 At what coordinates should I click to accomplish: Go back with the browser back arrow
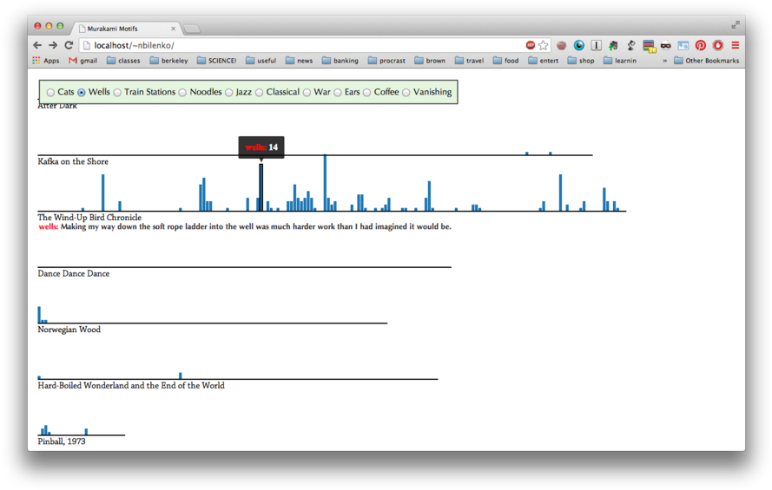point(37,45)
